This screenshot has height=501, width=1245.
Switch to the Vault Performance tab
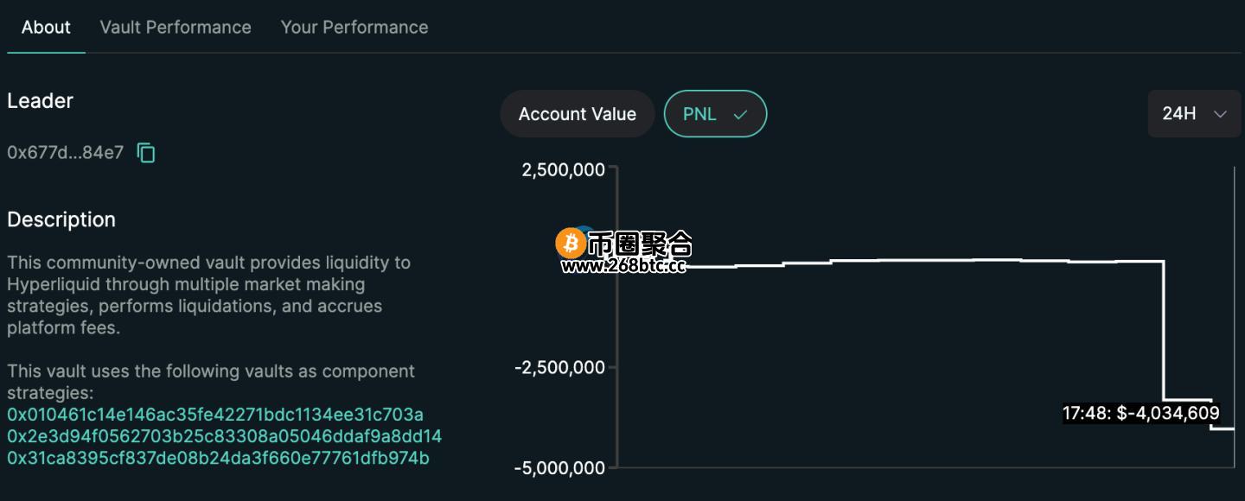(x=176, y=27)
